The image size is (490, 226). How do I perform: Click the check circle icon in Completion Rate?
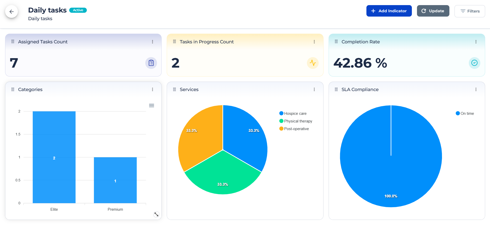(x=474, y=63)
